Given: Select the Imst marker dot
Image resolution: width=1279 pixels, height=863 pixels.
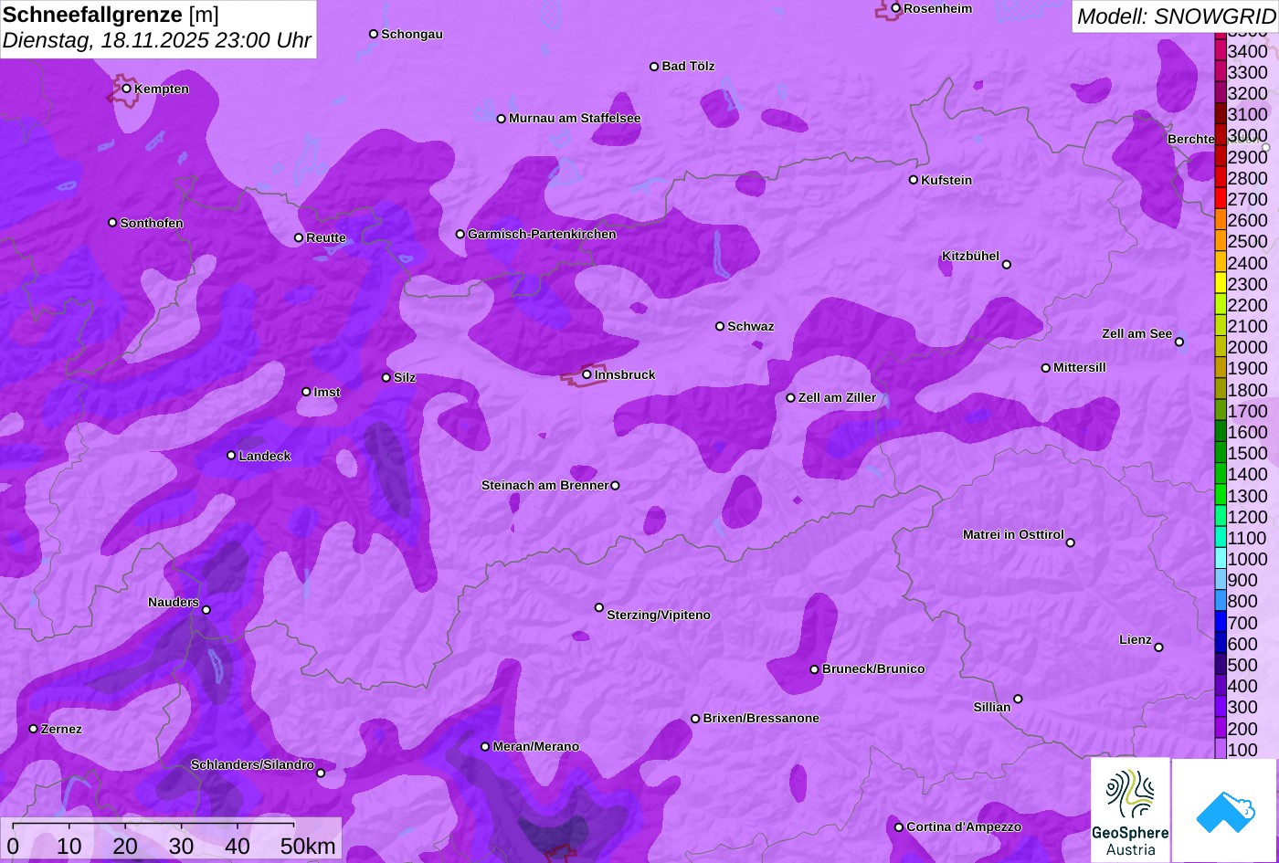Looking at the screenshot, I should pyautogui.click(x=306, y=392).
